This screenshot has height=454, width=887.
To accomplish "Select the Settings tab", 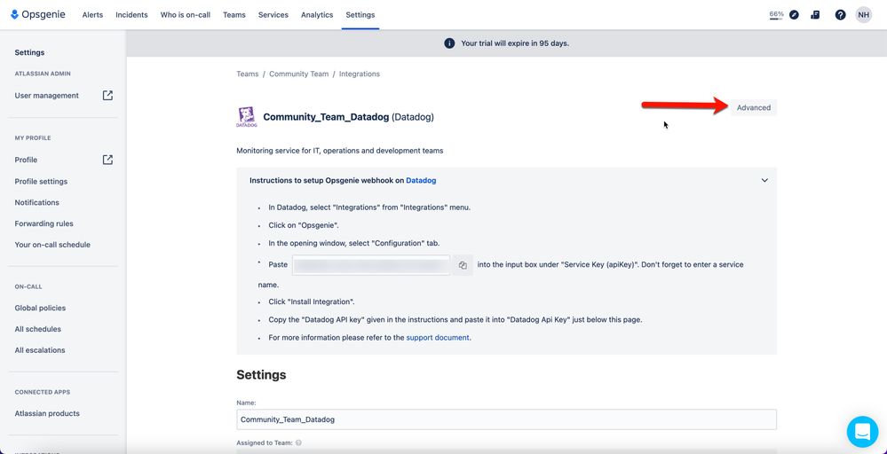I will (360, 15).
